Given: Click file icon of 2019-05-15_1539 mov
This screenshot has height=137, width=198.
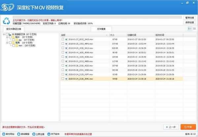Looking at the screenshot, I should point(66,57).
